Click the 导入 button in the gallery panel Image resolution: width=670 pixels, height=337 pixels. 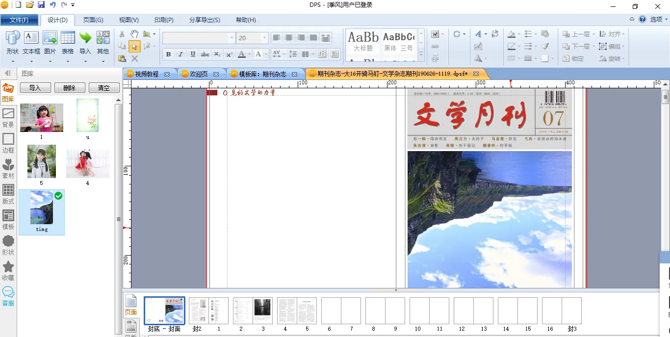(35, 88)
